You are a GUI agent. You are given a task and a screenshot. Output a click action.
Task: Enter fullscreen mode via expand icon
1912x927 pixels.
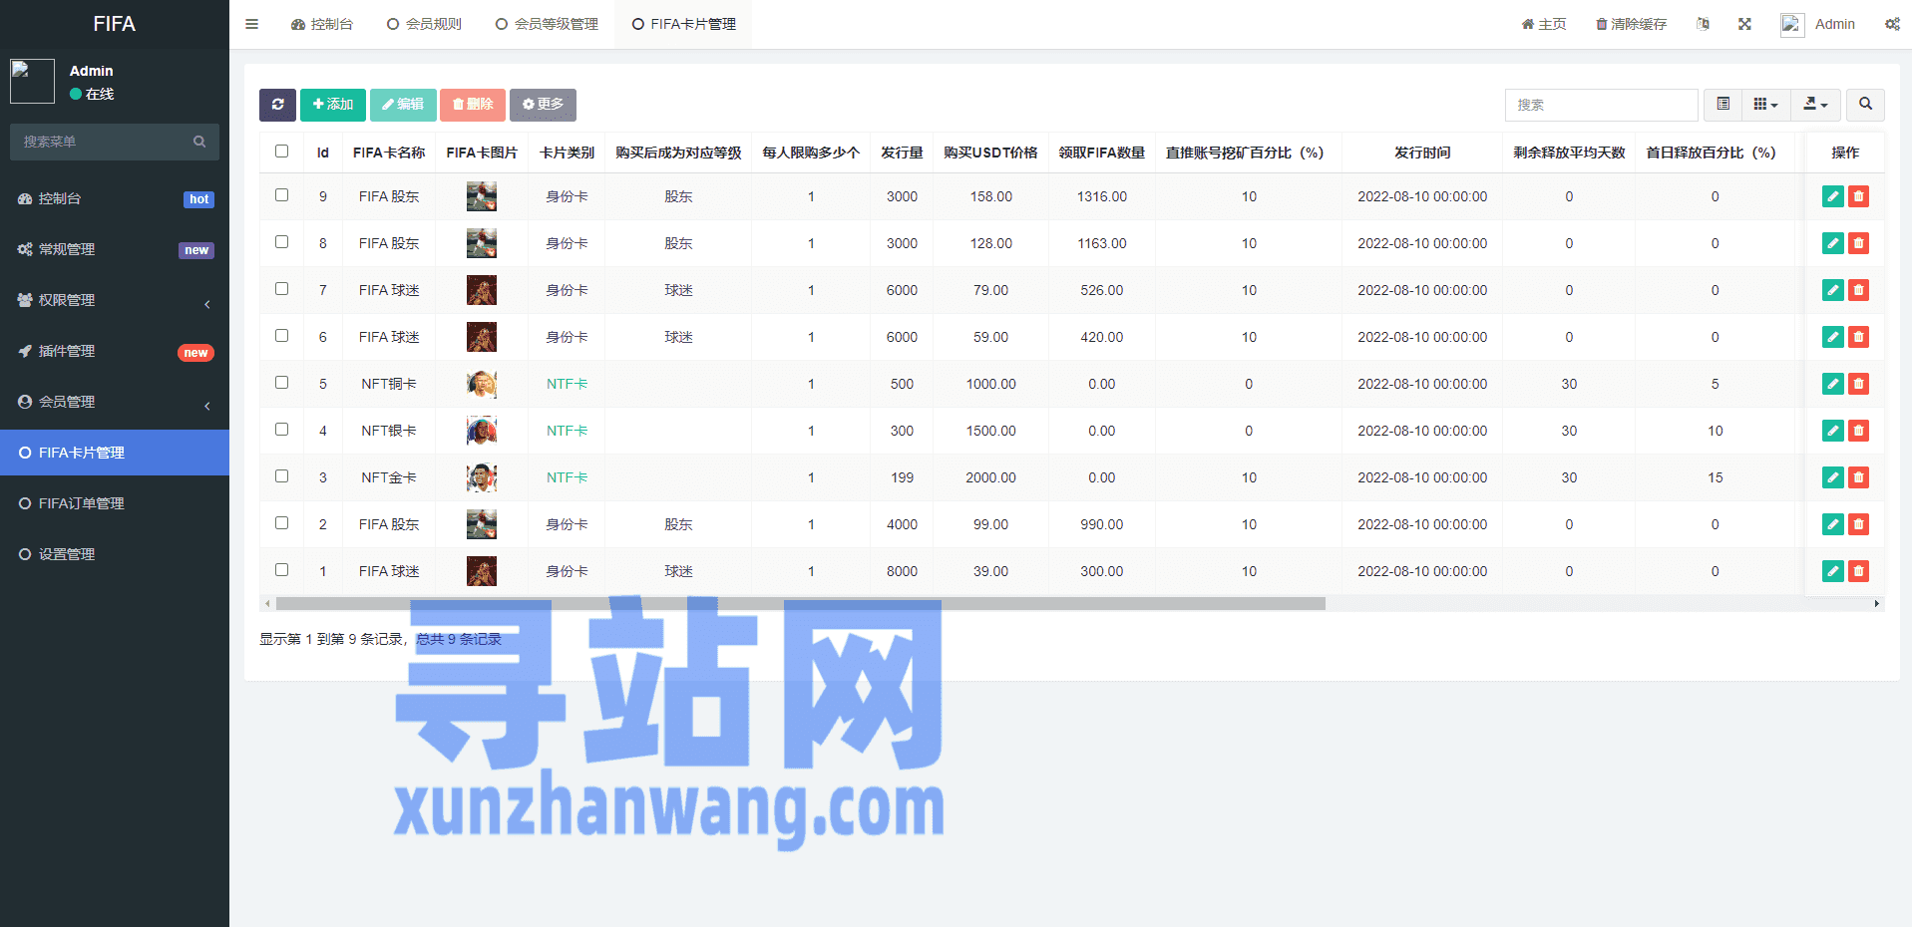tap(1744, 24)
